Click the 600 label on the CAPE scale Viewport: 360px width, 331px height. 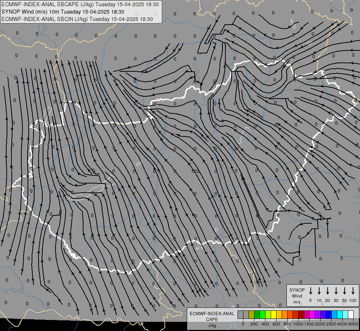point(276,324)
